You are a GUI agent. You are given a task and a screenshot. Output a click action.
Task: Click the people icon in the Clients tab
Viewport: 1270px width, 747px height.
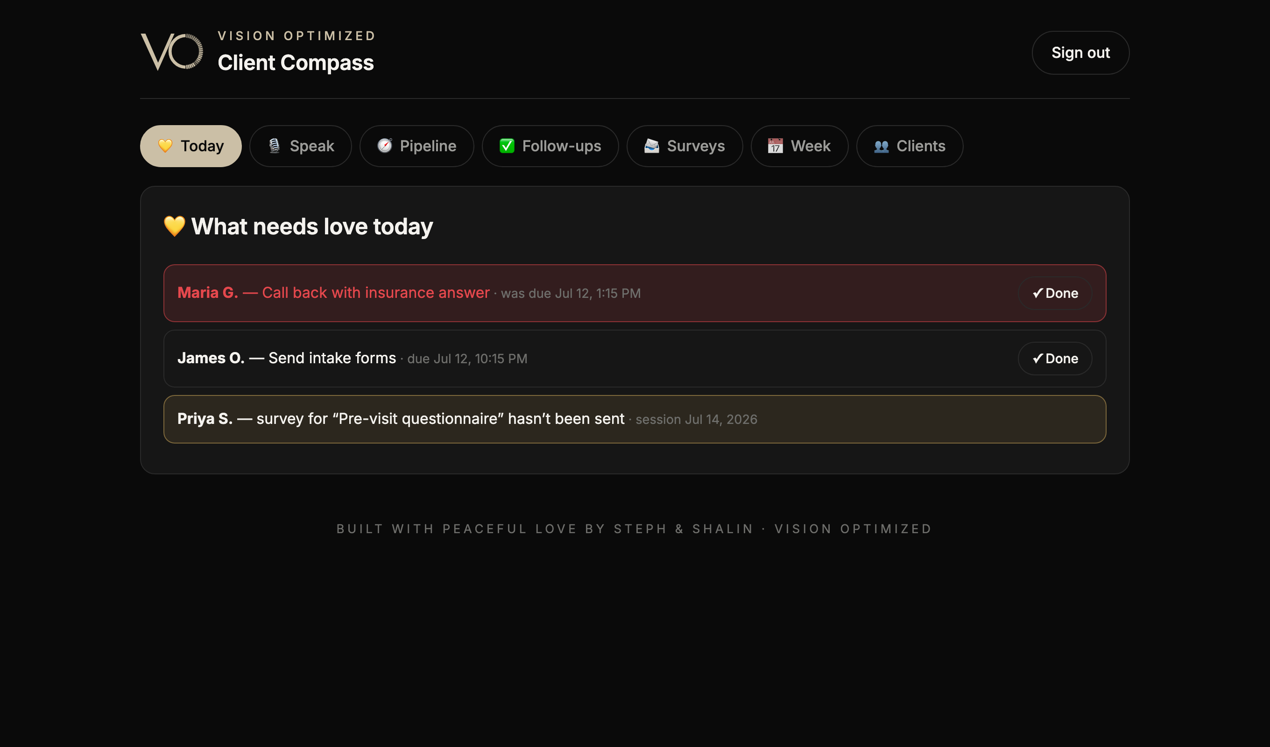pos(882,146)
